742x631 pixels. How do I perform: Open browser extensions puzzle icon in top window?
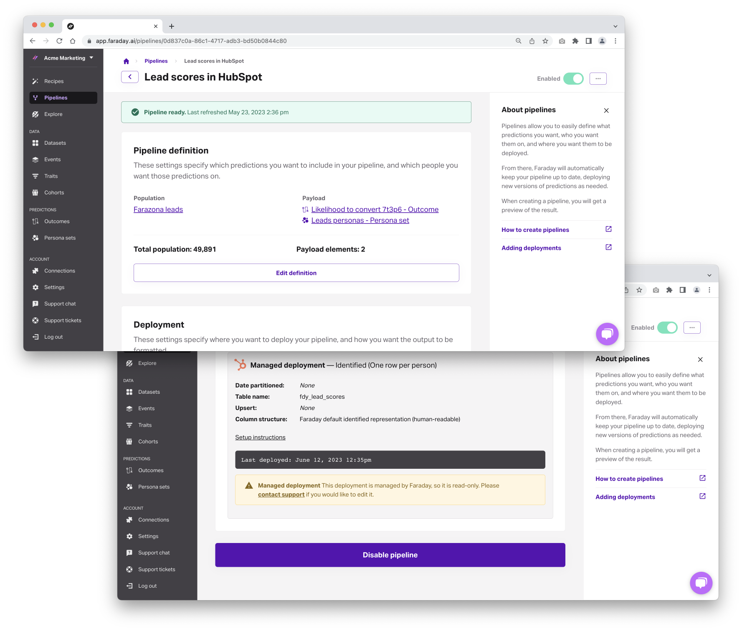tap(575, 41)
